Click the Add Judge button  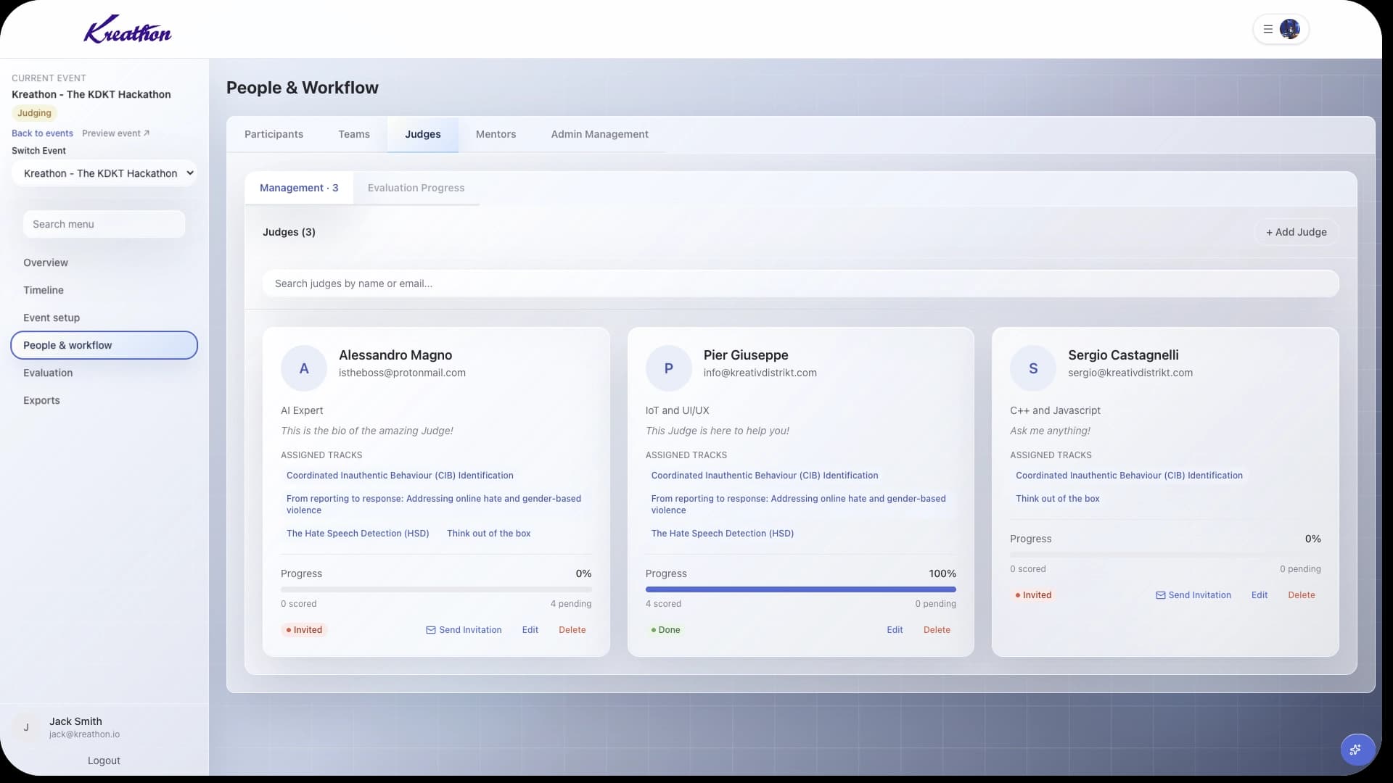(x=1296, y=232)
